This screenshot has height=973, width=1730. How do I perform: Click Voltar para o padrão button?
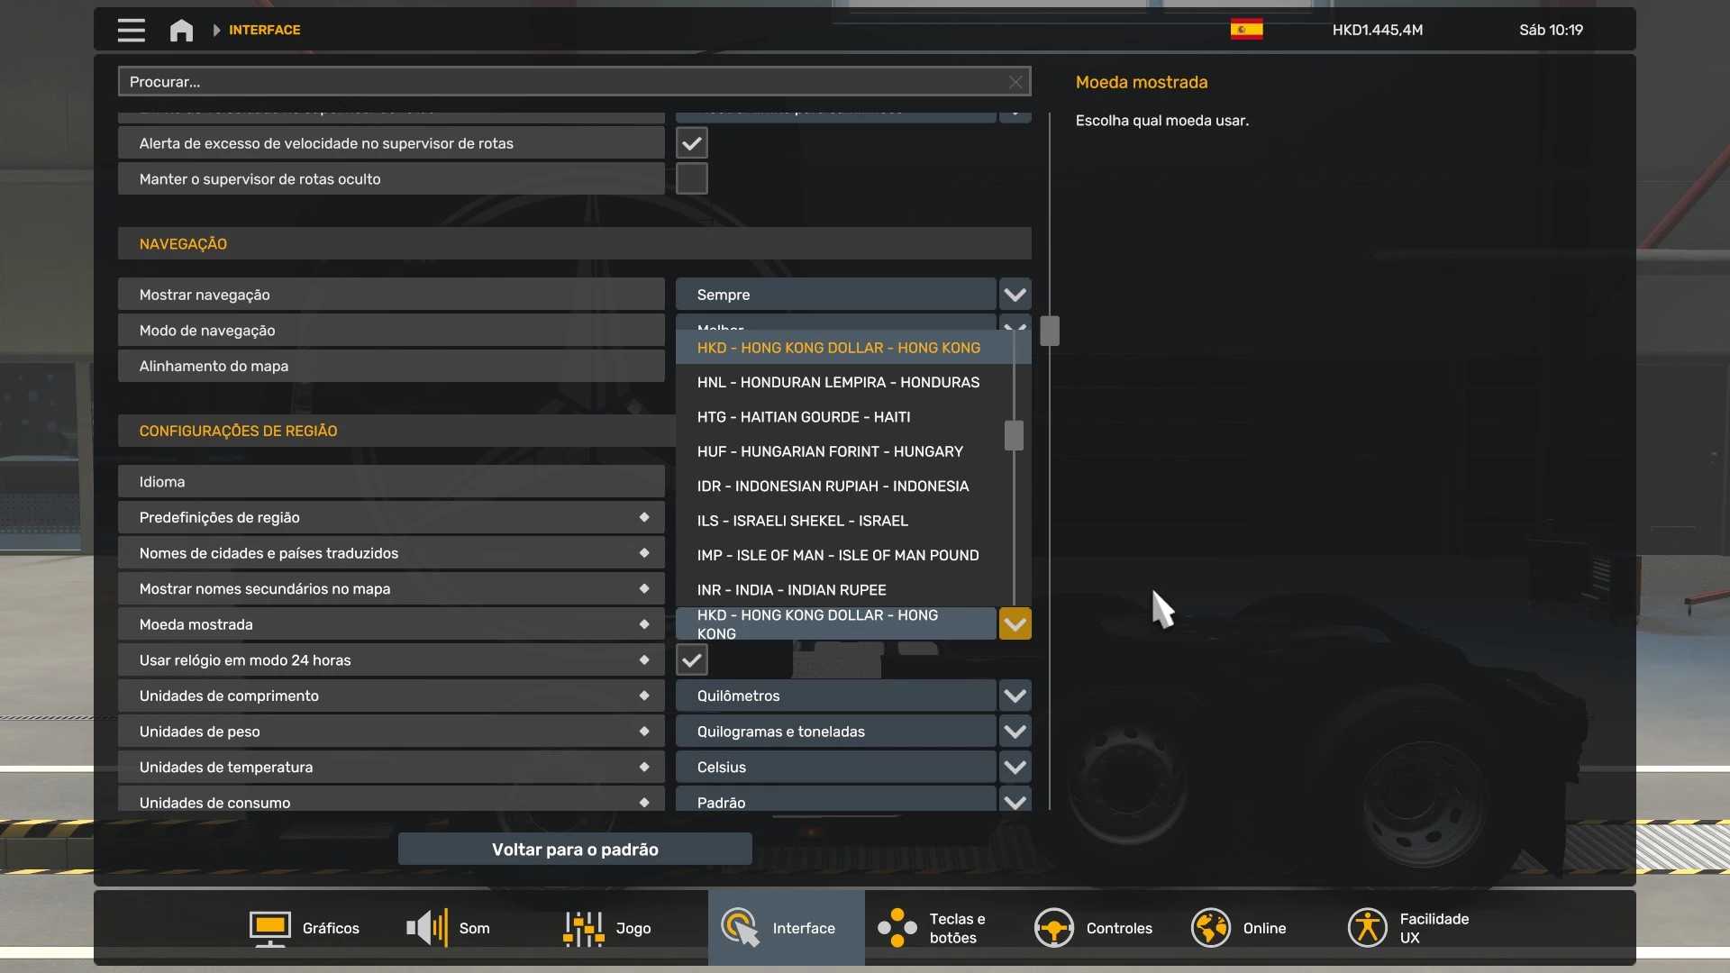[x=575, y=850]
